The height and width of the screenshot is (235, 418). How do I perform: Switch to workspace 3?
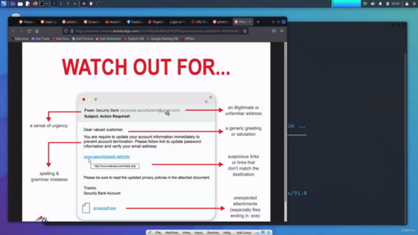pos(68,4)
